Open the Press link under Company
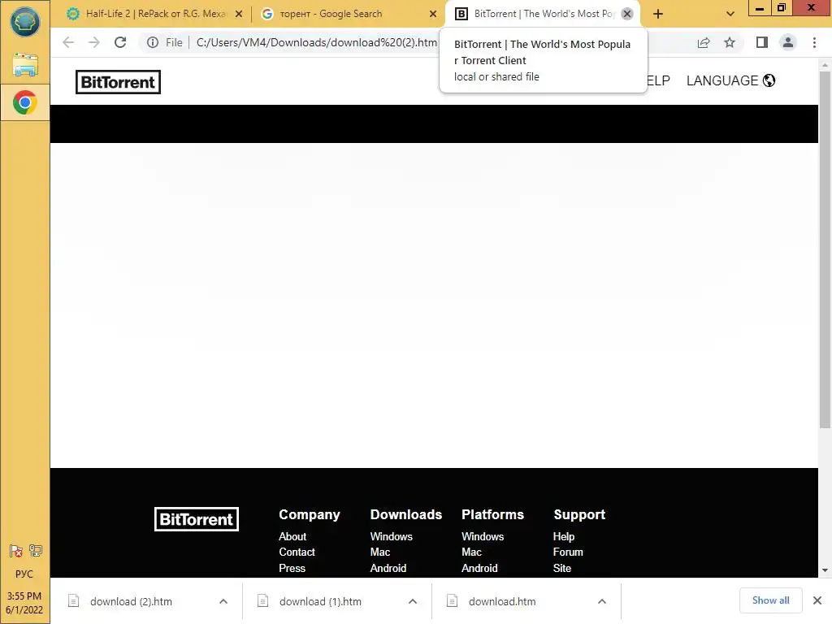The image size is (832, 624). pyautogui.click(x=292, y=568)
